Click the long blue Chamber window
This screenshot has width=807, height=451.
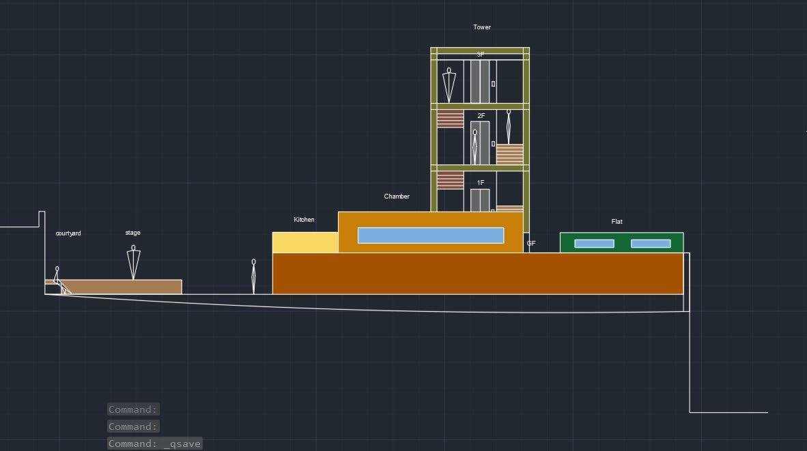point(430,235)
